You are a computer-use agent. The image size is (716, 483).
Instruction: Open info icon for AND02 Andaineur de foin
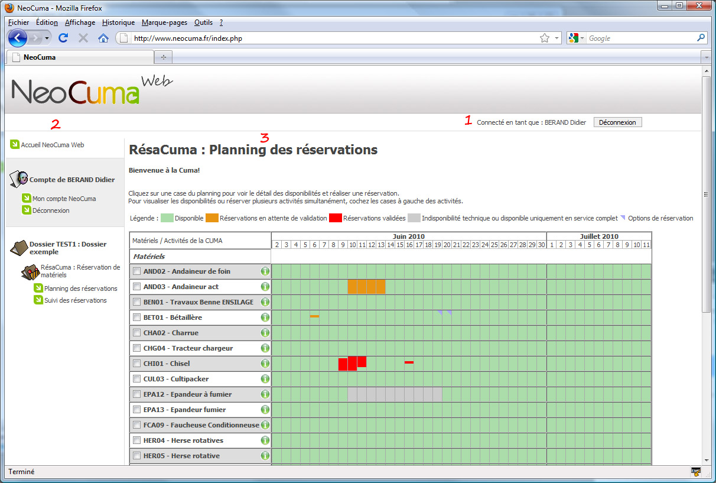(265, 271)
